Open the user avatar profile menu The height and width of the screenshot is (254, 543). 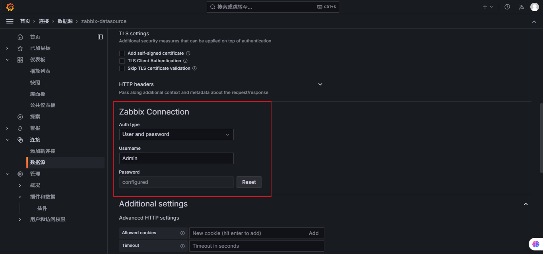(x=535, y=7)
